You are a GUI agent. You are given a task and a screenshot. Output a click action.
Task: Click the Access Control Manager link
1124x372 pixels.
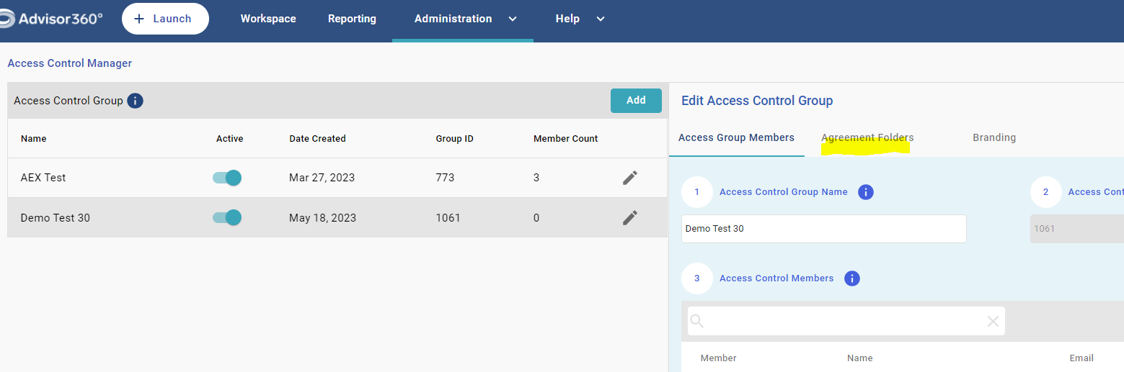pos(70,63)
